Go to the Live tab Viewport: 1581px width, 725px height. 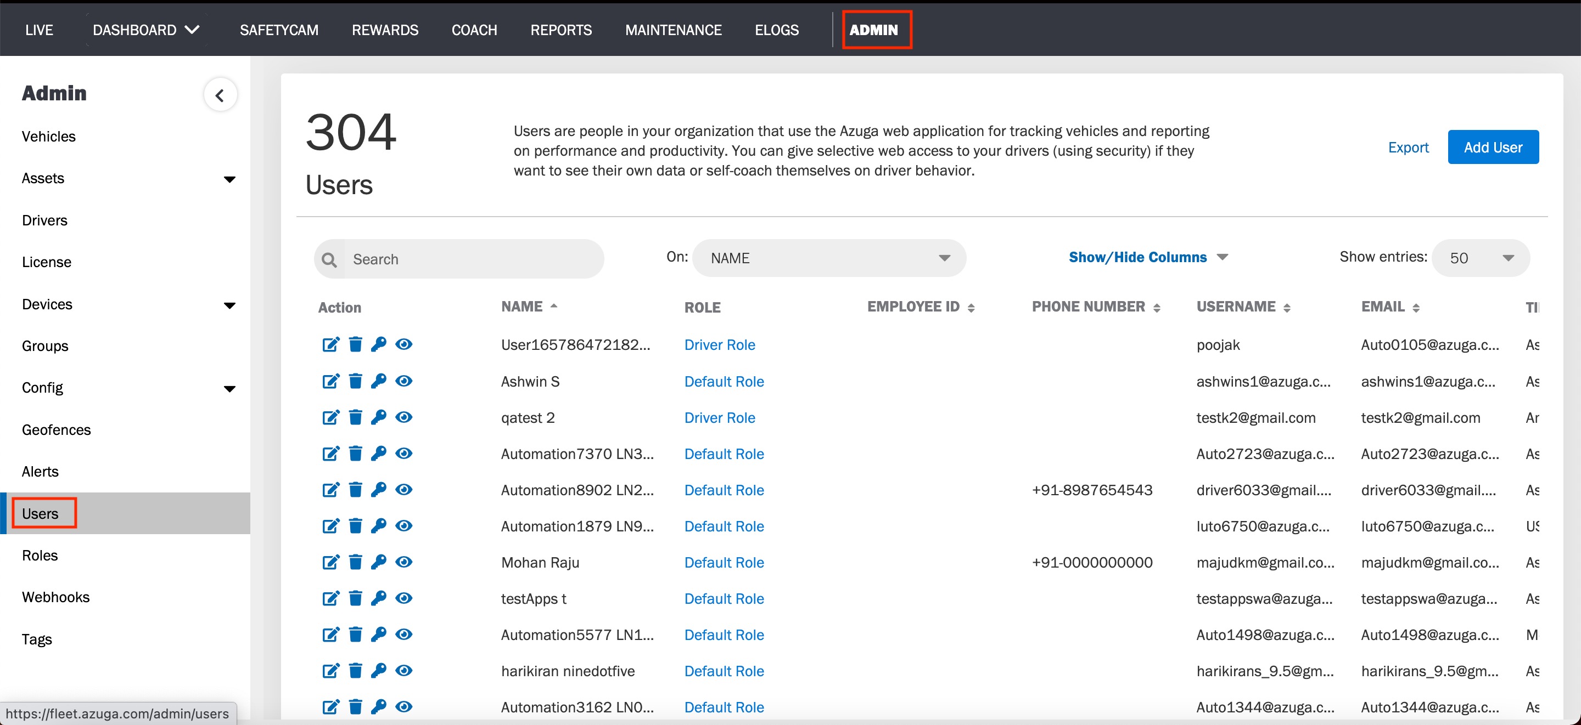40,30
